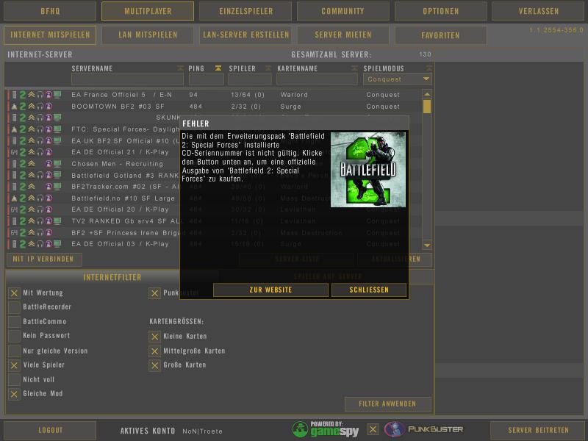Click the PunkBuster icon in the BOOMTOWN BF2 #03 row
The height and width of the screenshot is (441, 588).
click(x=49, y=107)
